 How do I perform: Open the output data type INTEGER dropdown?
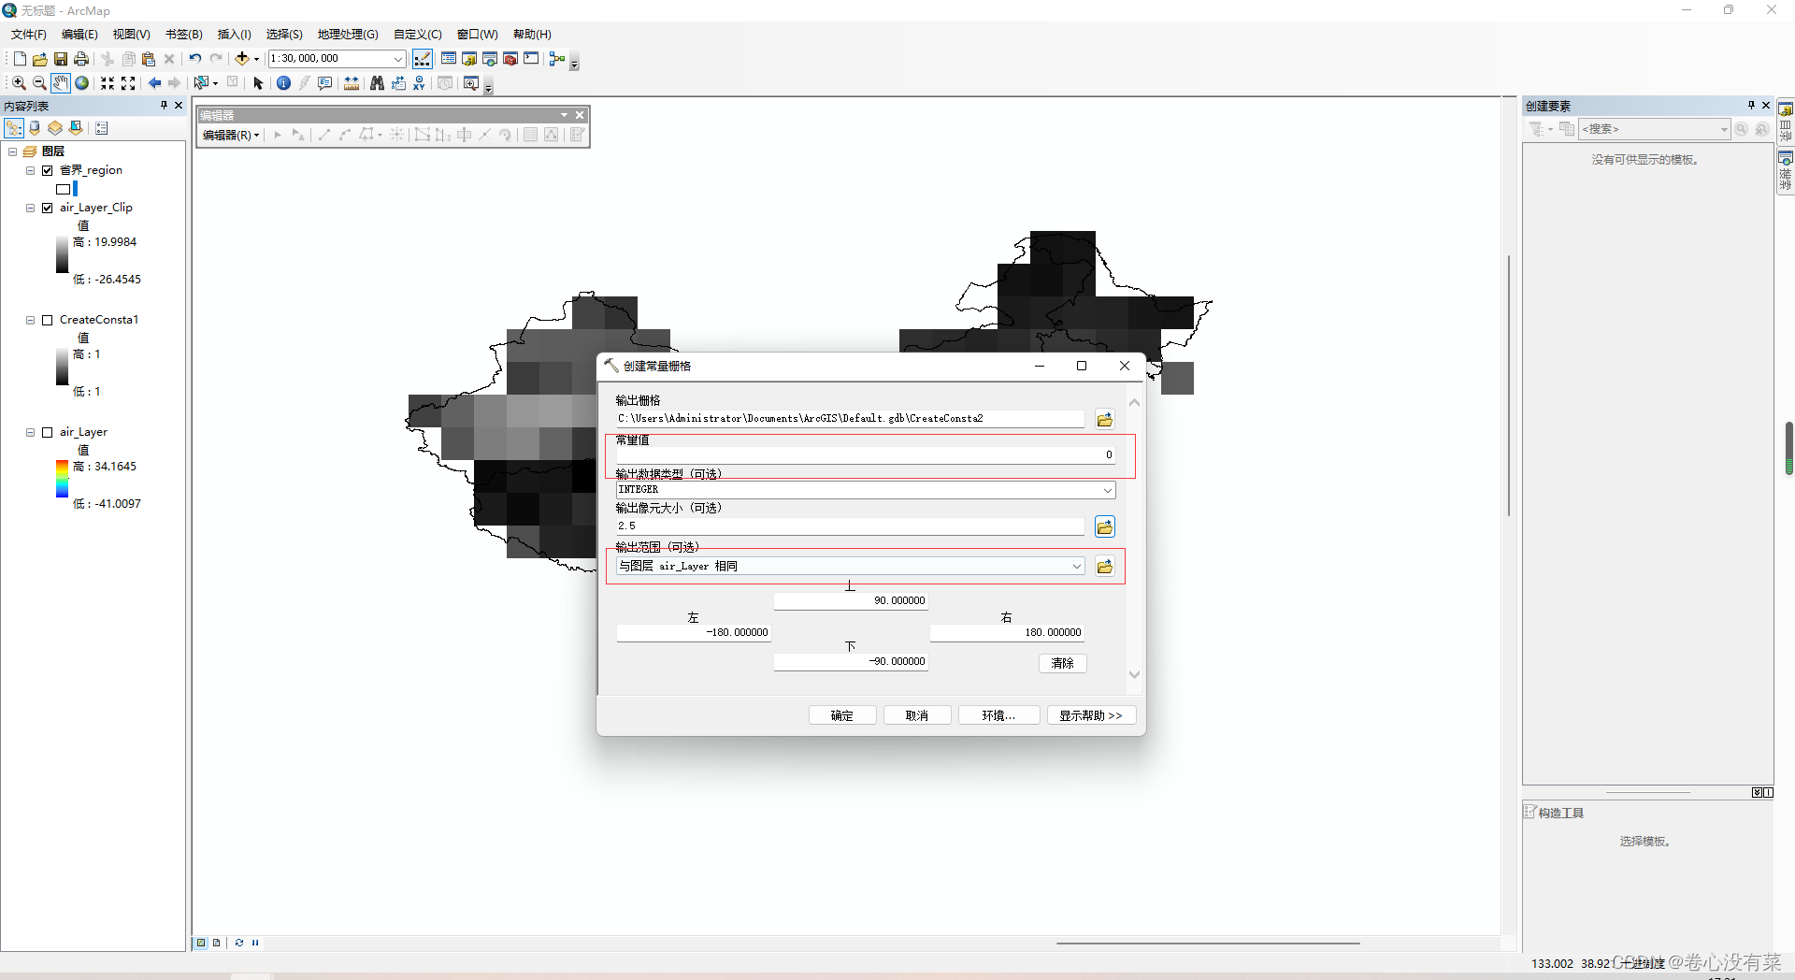(x=1107, y=490)
